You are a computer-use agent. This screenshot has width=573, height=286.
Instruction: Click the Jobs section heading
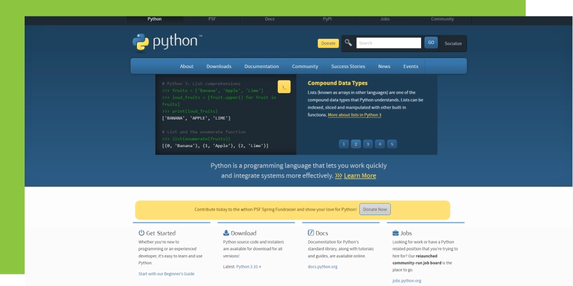406,233
